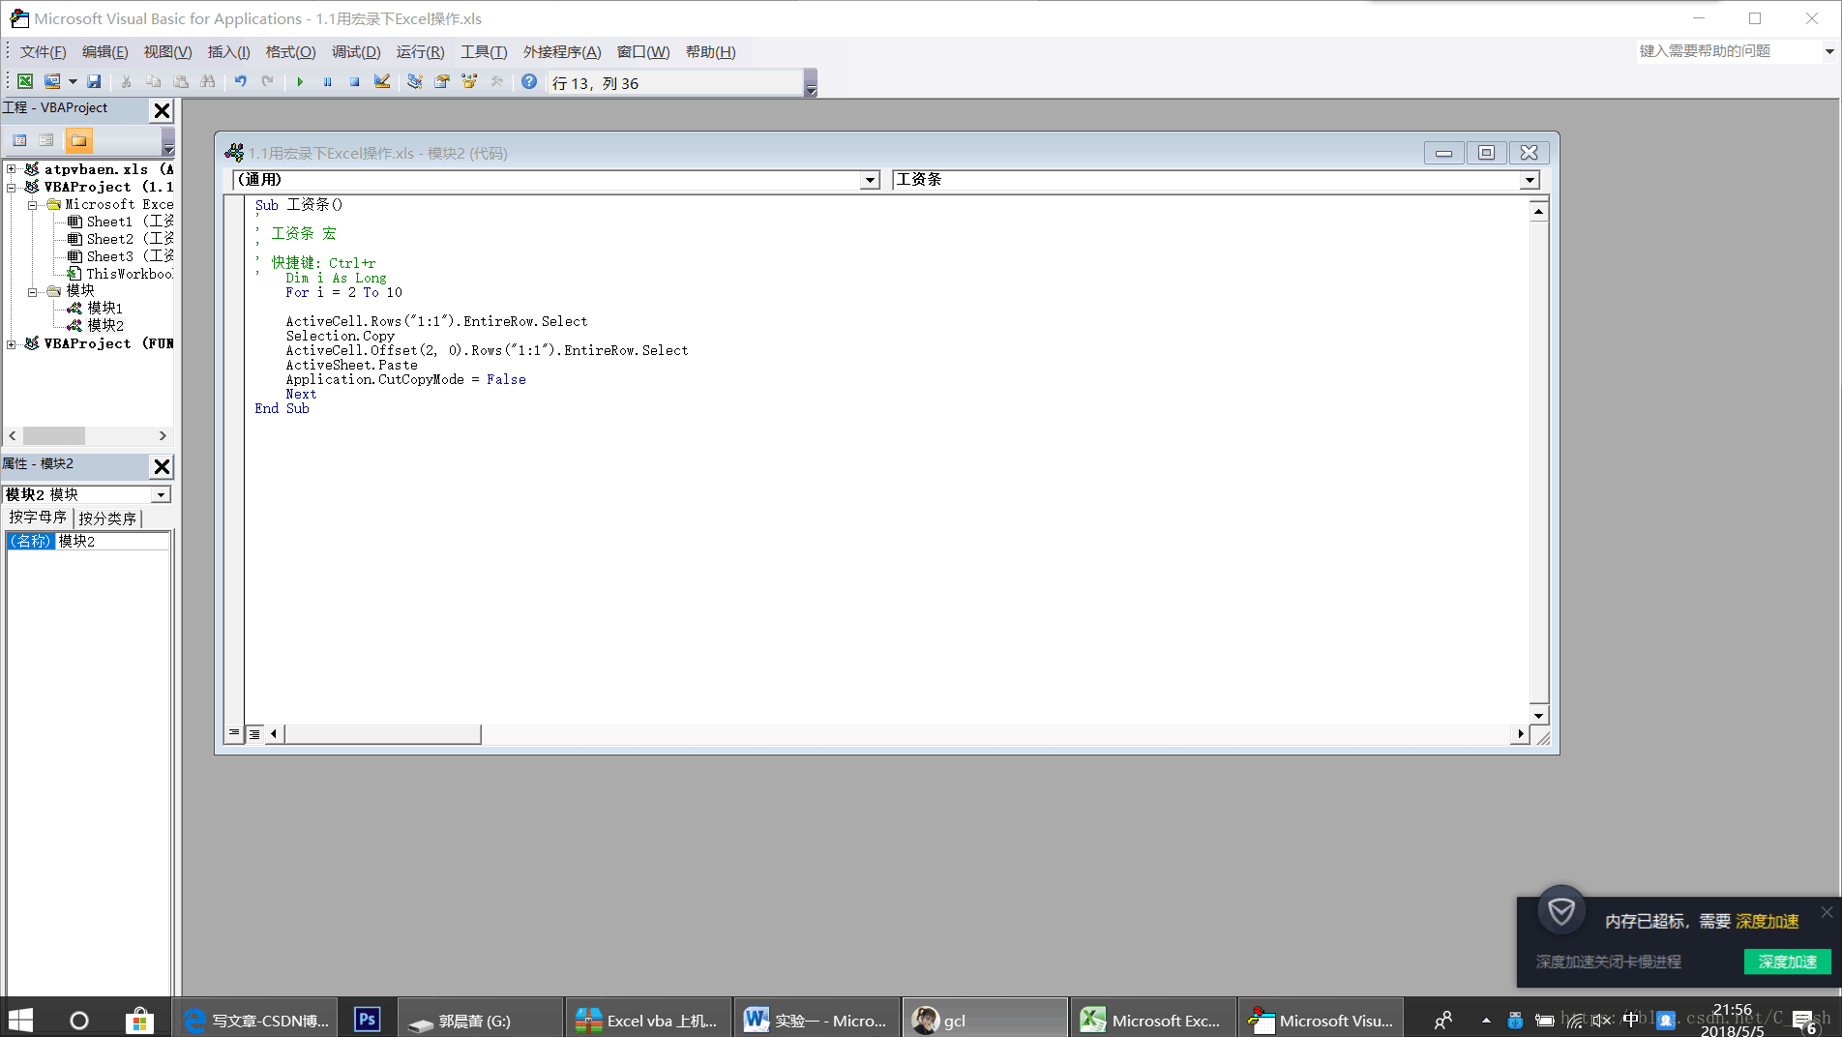Click the Redo arrow icon
Viewport: 1842px width, 1037px height.
(x=268, y=82)
